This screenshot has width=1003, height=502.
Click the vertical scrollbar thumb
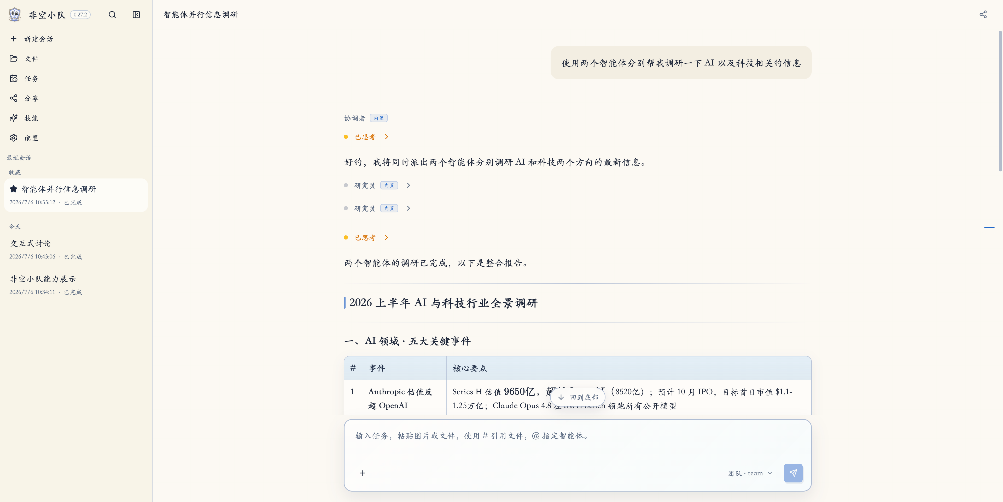pyautogui.click(x=1000, y=101)
